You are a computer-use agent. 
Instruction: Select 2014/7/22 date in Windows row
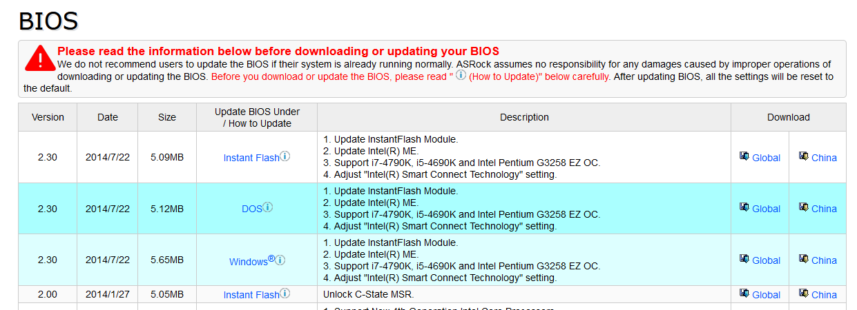tap(108, 260)
